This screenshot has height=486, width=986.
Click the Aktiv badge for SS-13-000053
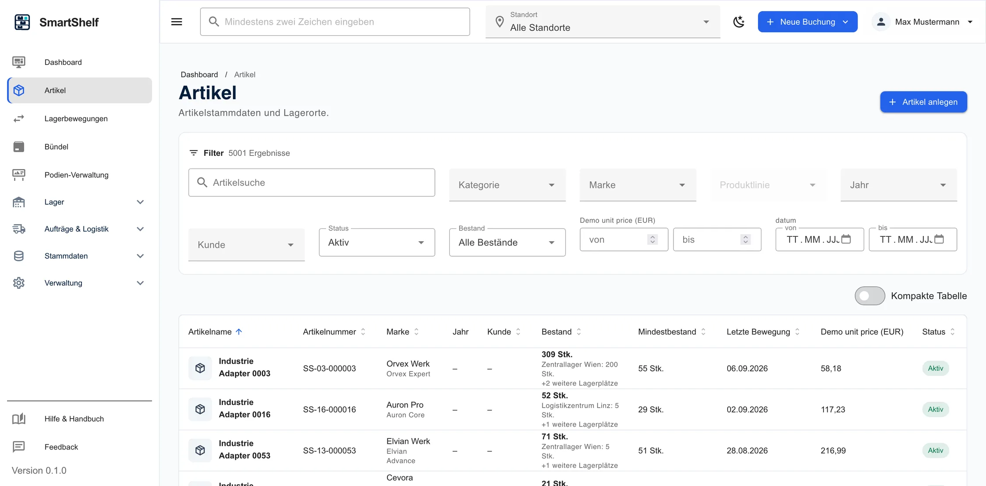(935, 450)
